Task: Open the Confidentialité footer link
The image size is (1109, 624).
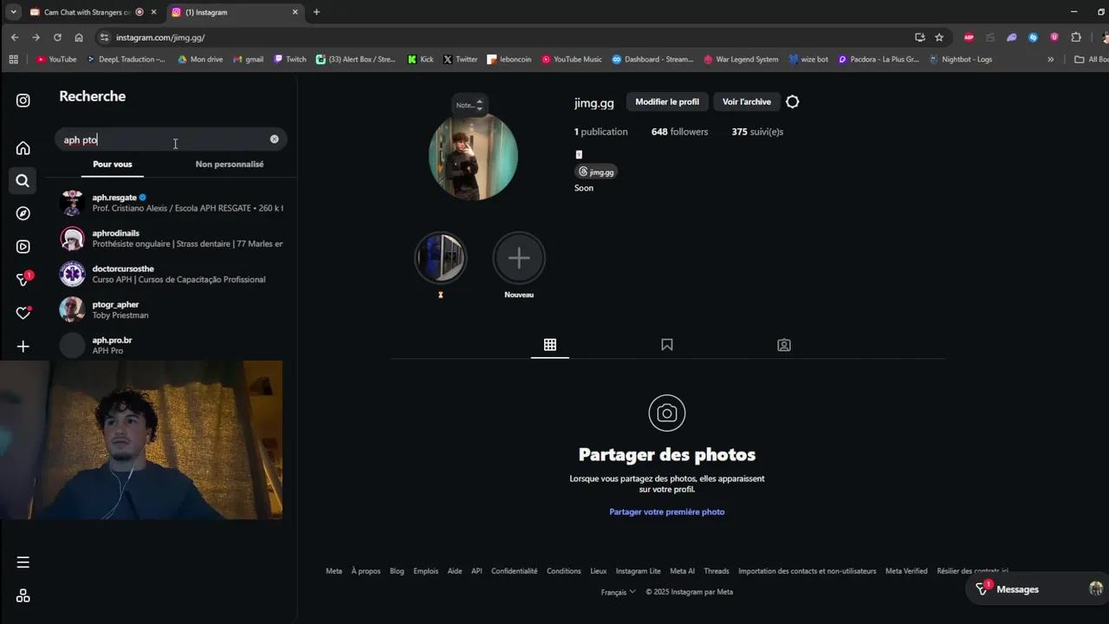Action: pos(515,571)
